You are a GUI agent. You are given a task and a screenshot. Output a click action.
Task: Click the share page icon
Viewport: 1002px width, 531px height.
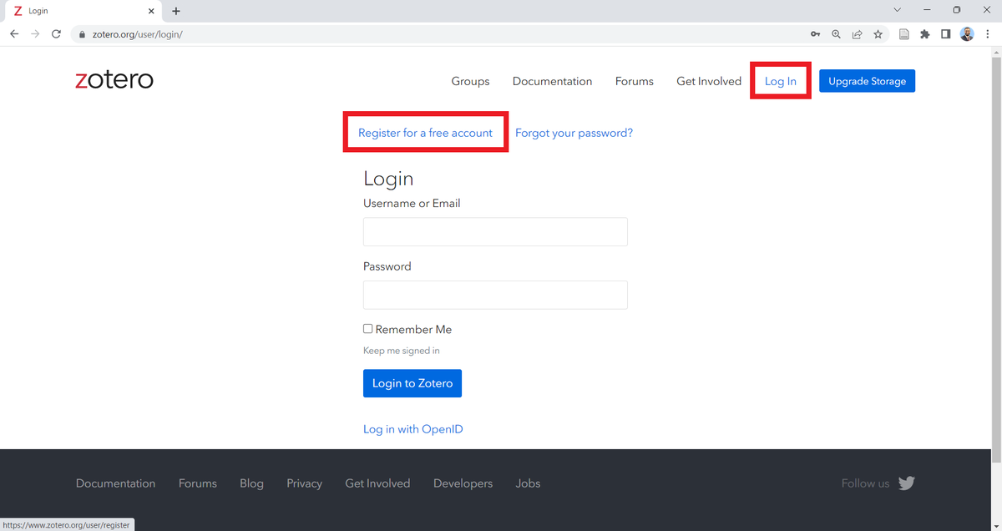[857, 34]
